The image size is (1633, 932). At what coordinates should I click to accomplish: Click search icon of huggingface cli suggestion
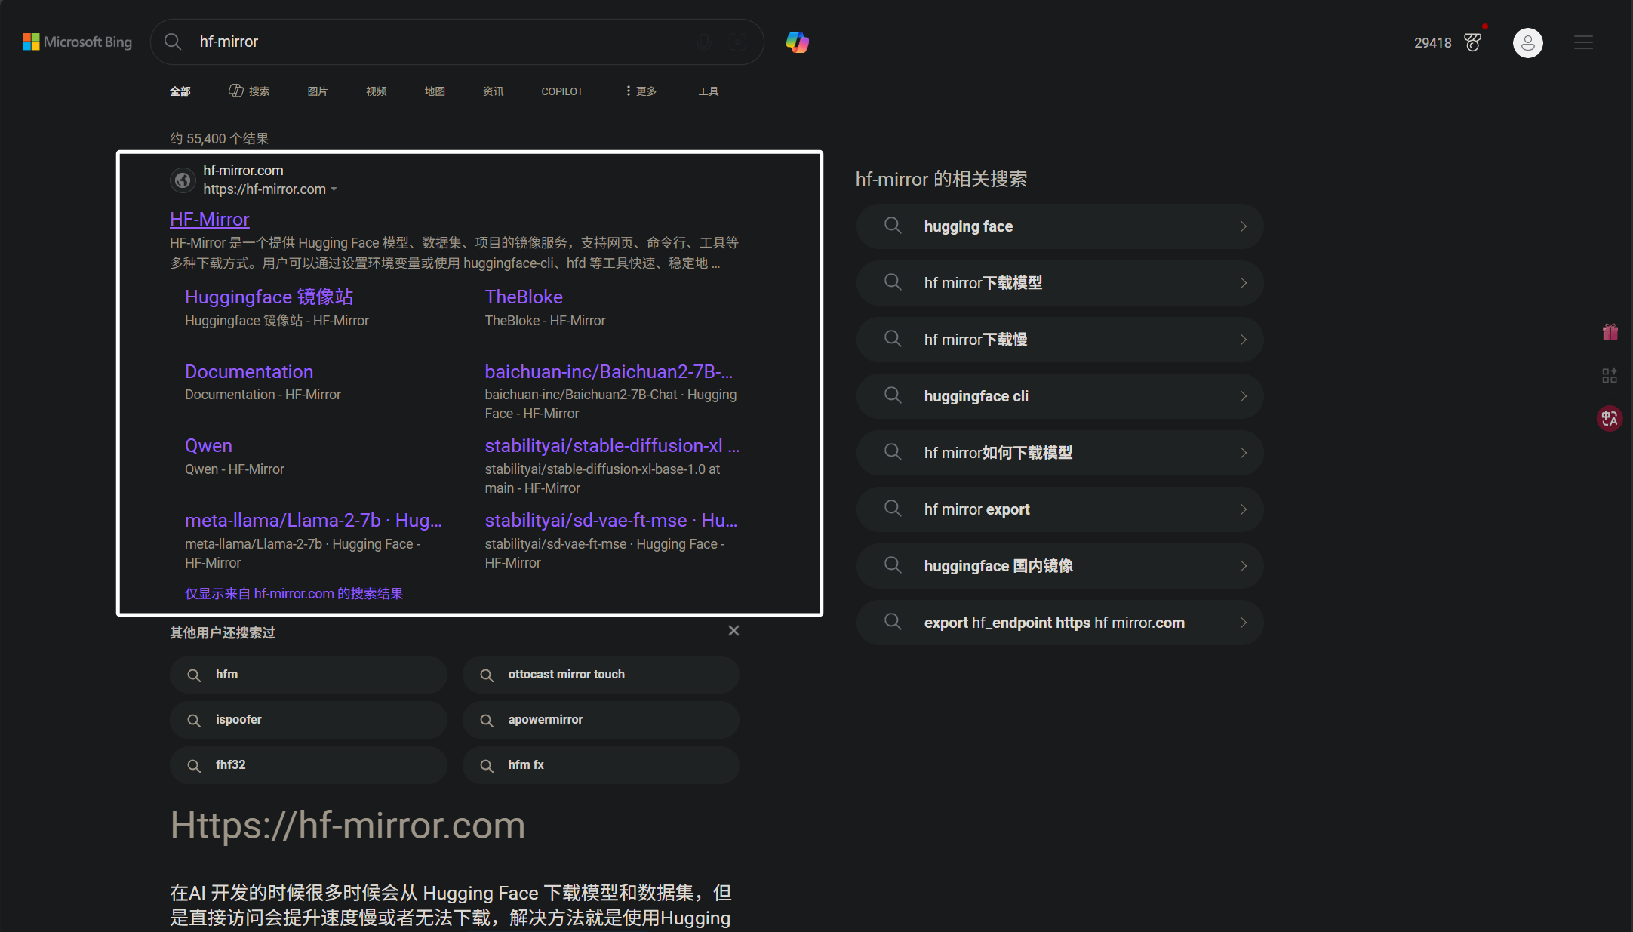(893, 395)
